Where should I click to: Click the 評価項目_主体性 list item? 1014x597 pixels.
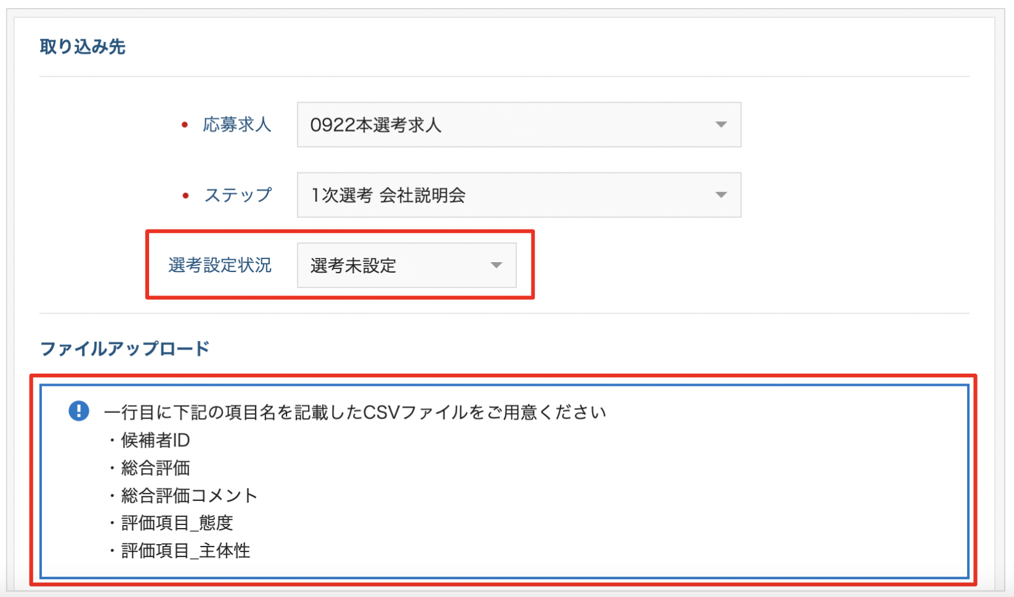[x=185, y=551]
